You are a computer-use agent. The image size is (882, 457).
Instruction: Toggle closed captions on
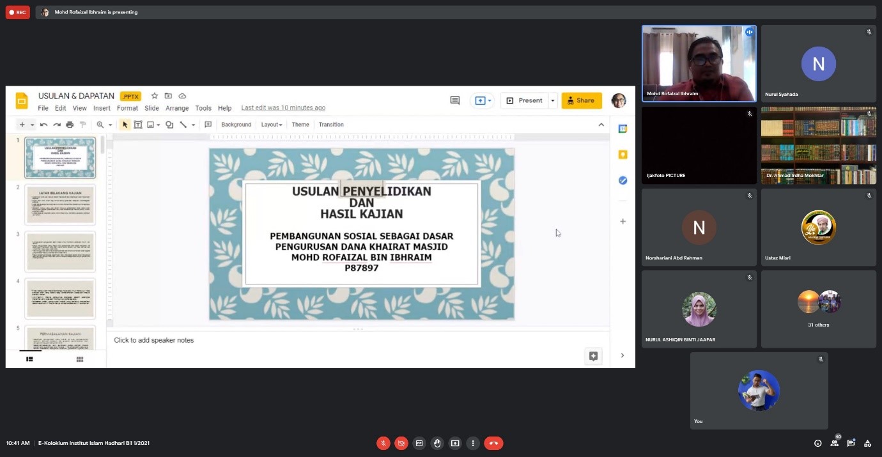pyautogui.click(x=419, y=443)
